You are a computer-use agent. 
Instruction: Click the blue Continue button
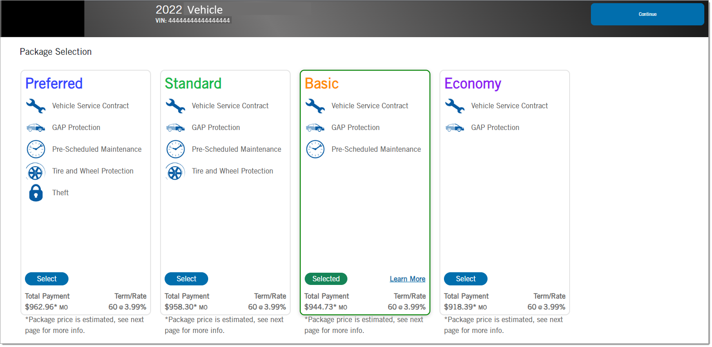coord(647,14)
